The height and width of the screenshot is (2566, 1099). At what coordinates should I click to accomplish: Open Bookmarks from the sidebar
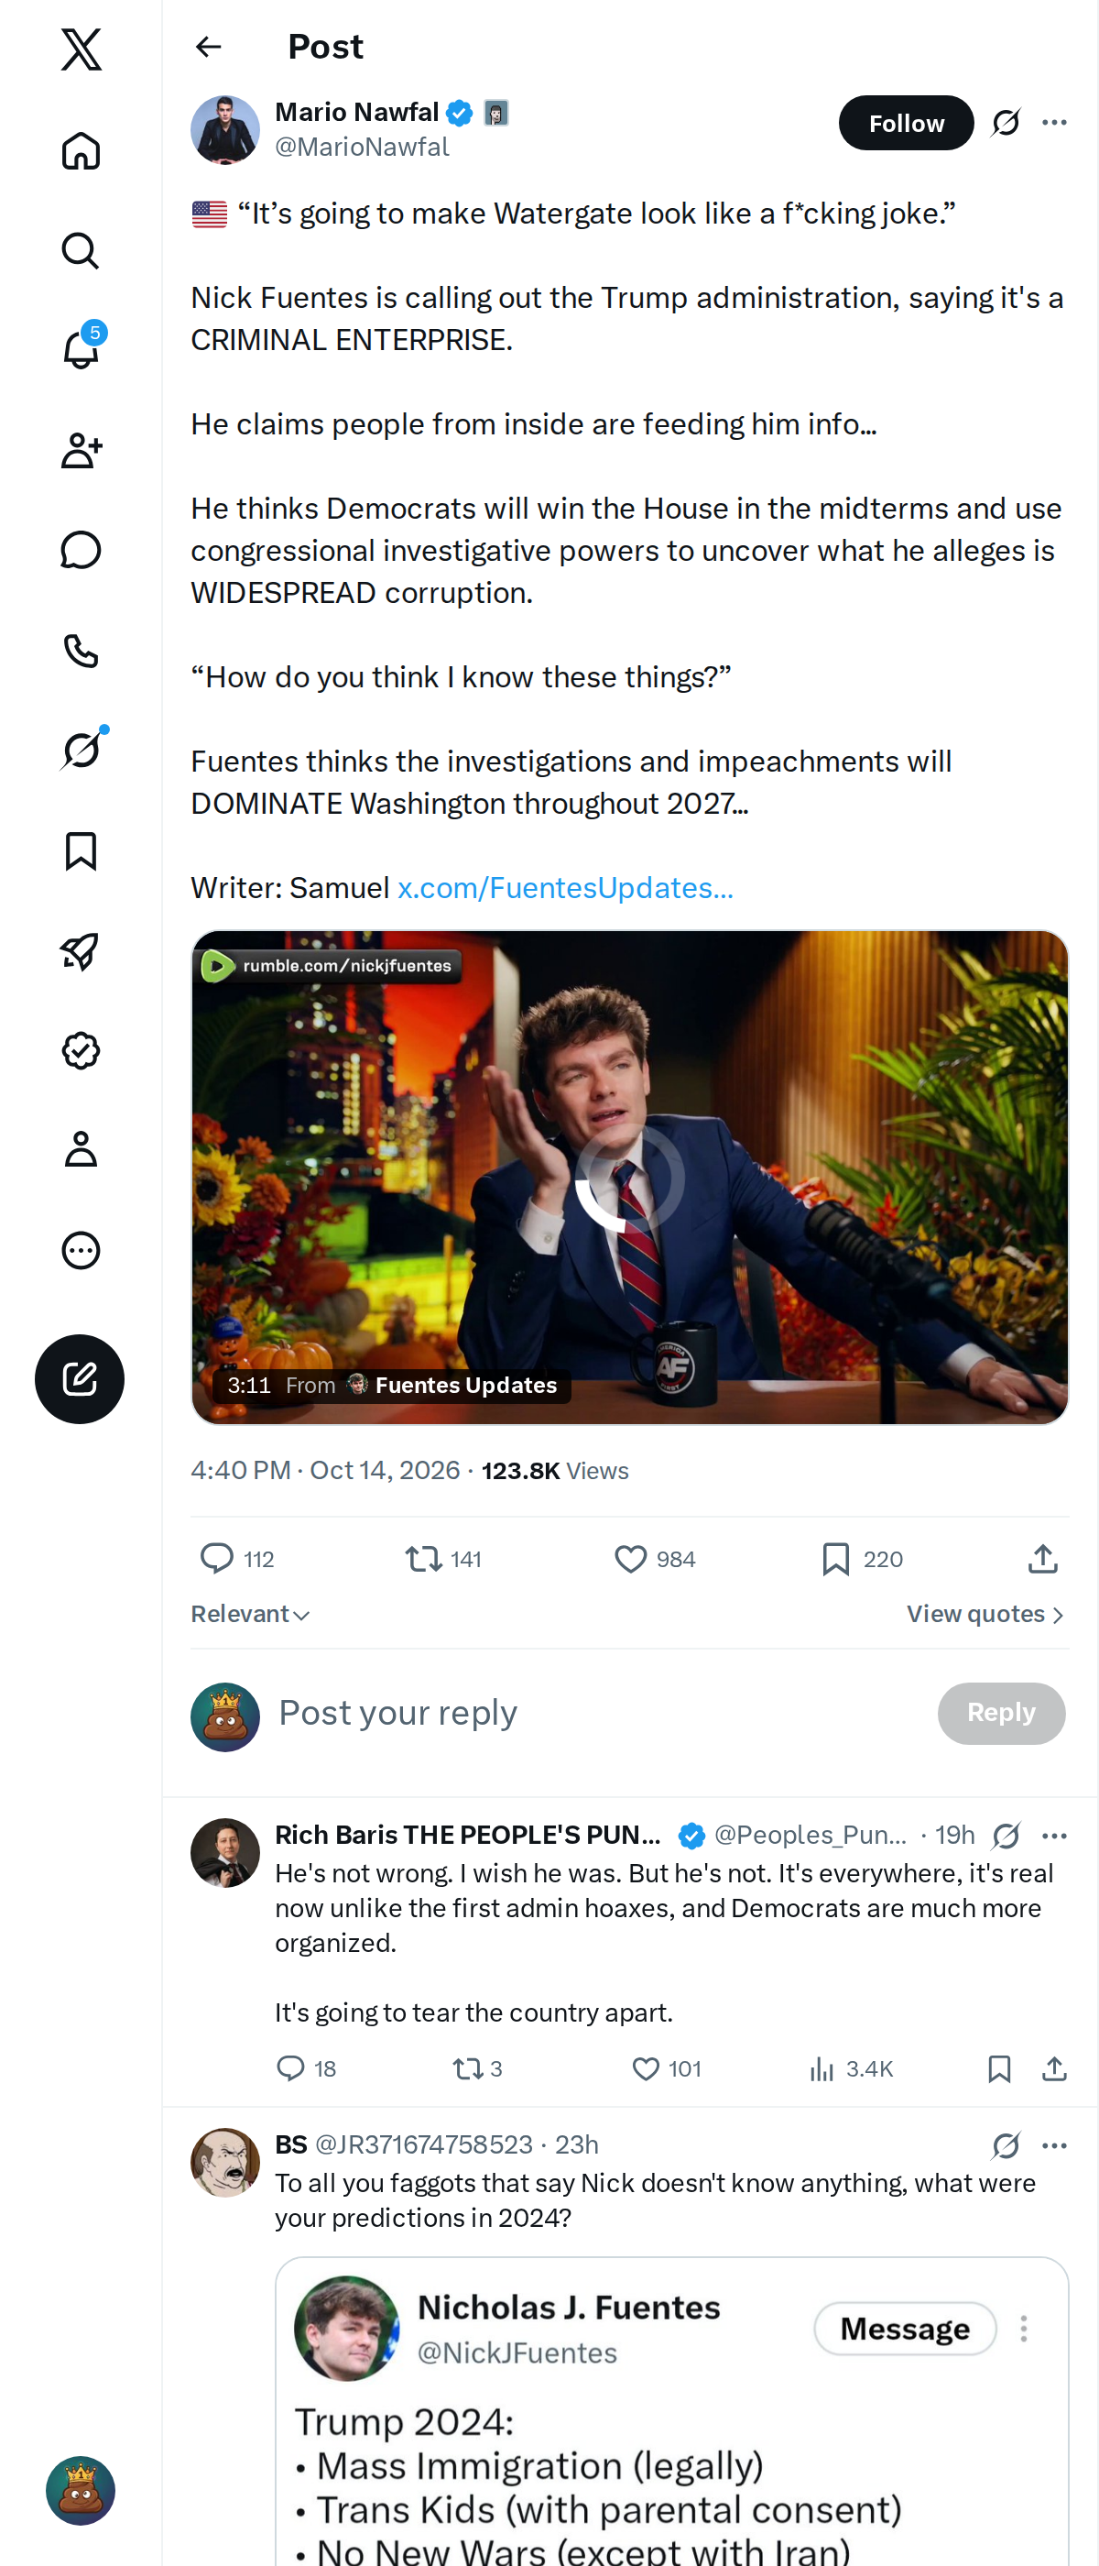[81, 850]
